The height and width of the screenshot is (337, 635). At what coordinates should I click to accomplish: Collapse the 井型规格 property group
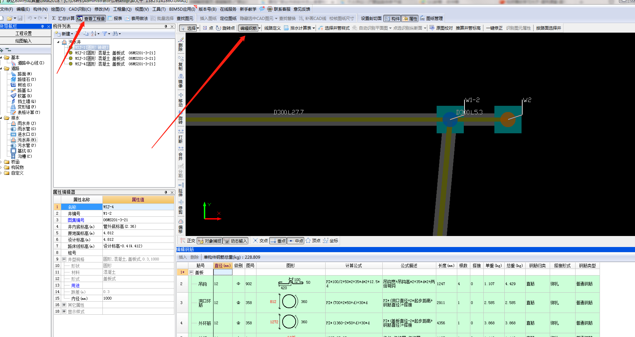point(64,259)
